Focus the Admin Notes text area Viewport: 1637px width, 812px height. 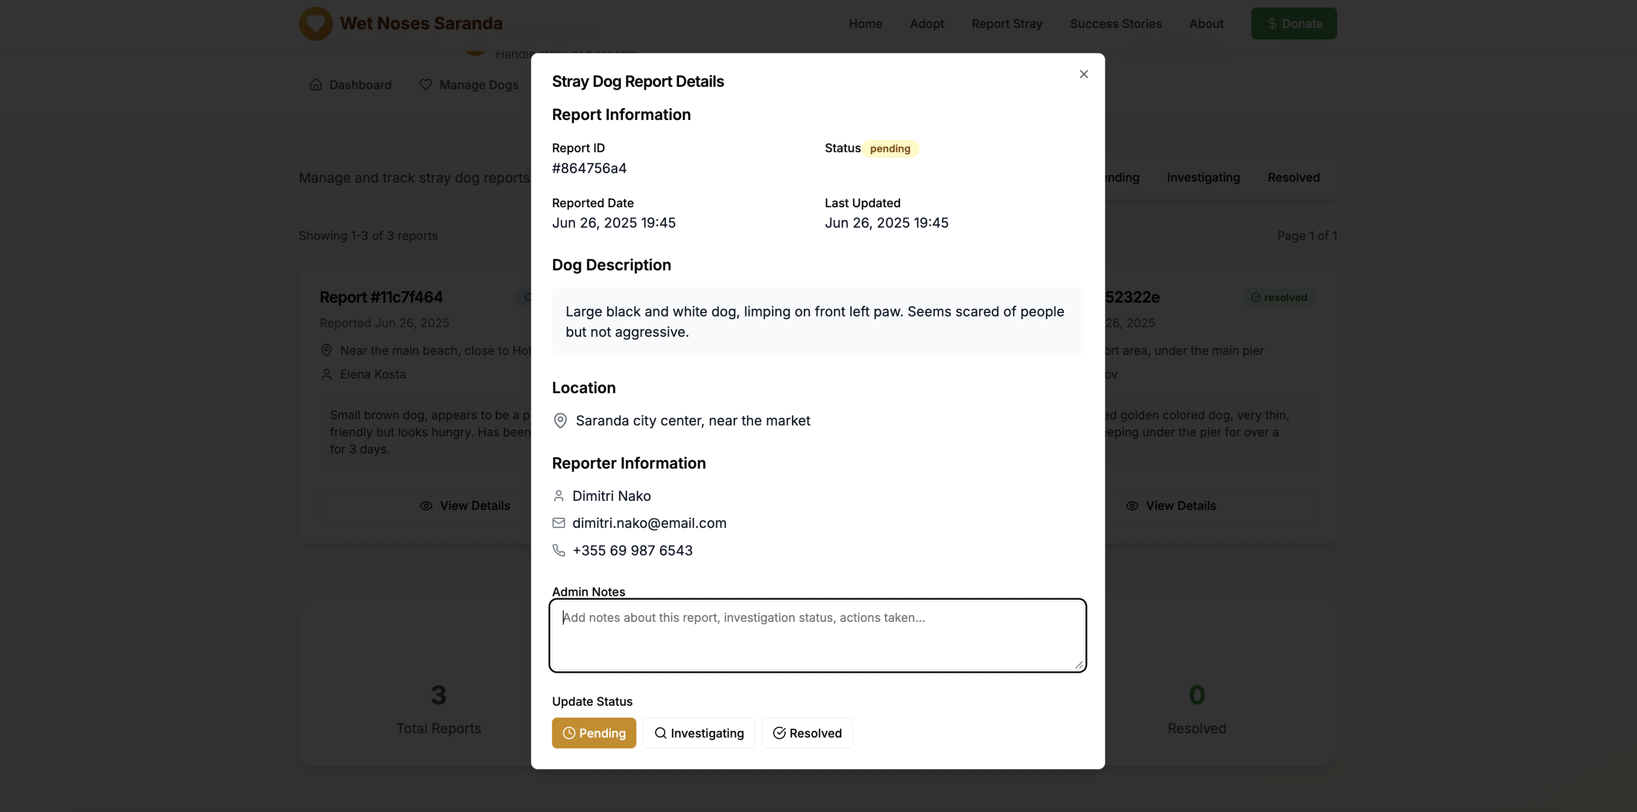817,636
